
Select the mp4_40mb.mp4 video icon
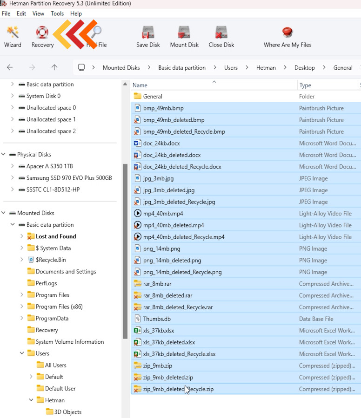coord(137,213)
